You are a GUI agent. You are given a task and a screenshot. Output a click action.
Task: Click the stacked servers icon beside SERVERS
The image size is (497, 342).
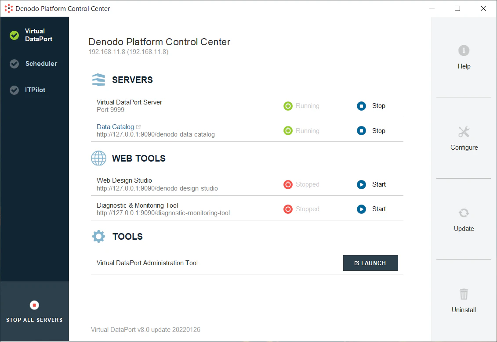pyautogui.click(x=98, y=80)
